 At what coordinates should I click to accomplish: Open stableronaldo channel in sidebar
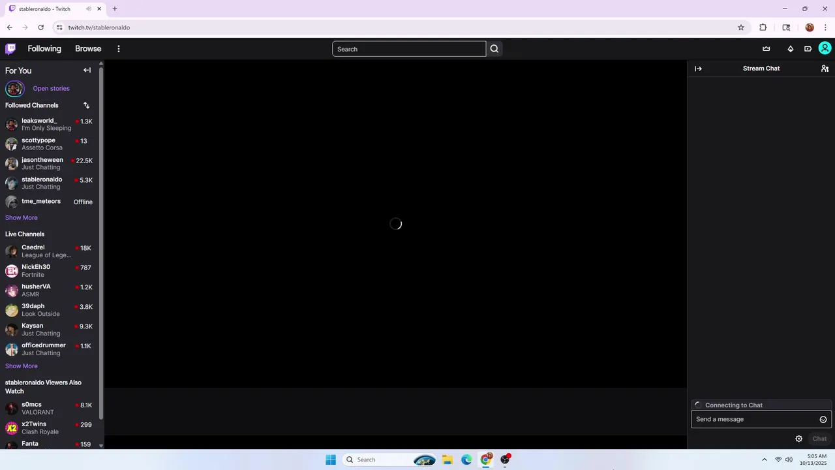pos(50,183)
